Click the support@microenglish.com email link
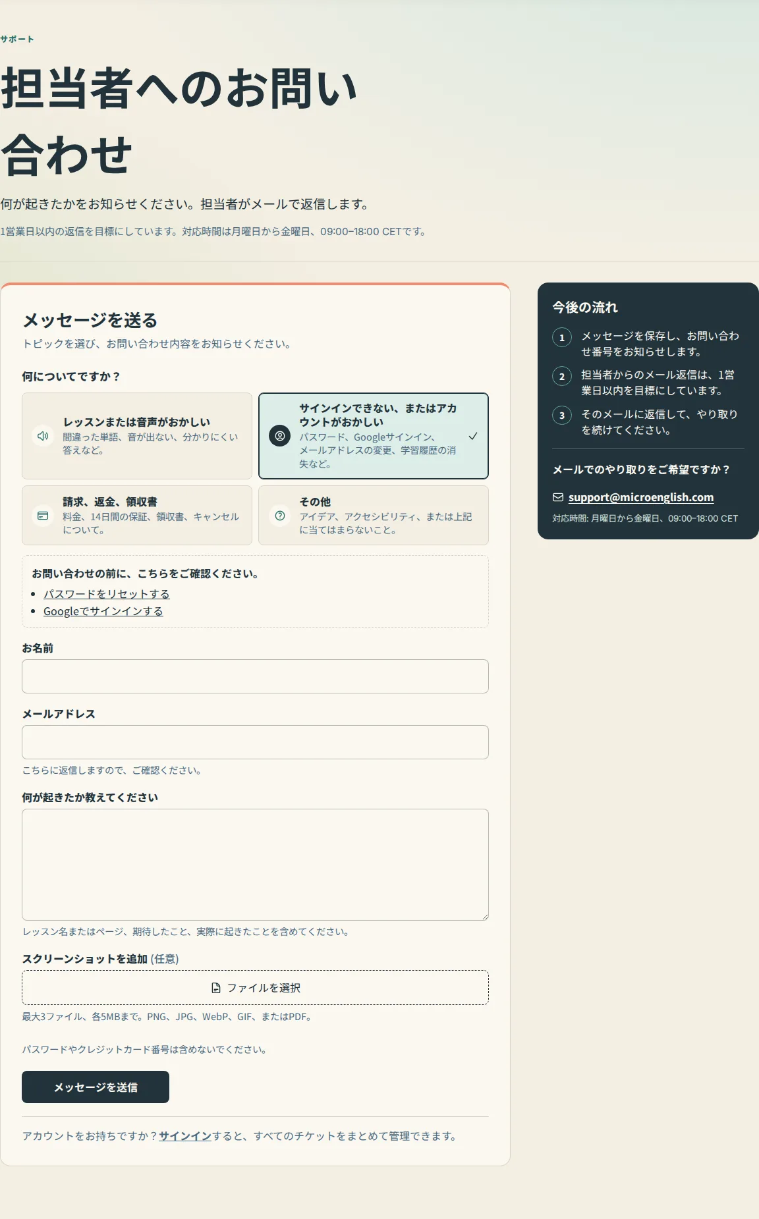 point(641,497)
